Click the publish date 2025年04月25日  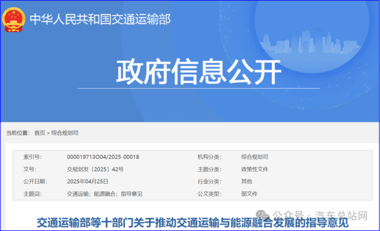click(x=87, y=182)
